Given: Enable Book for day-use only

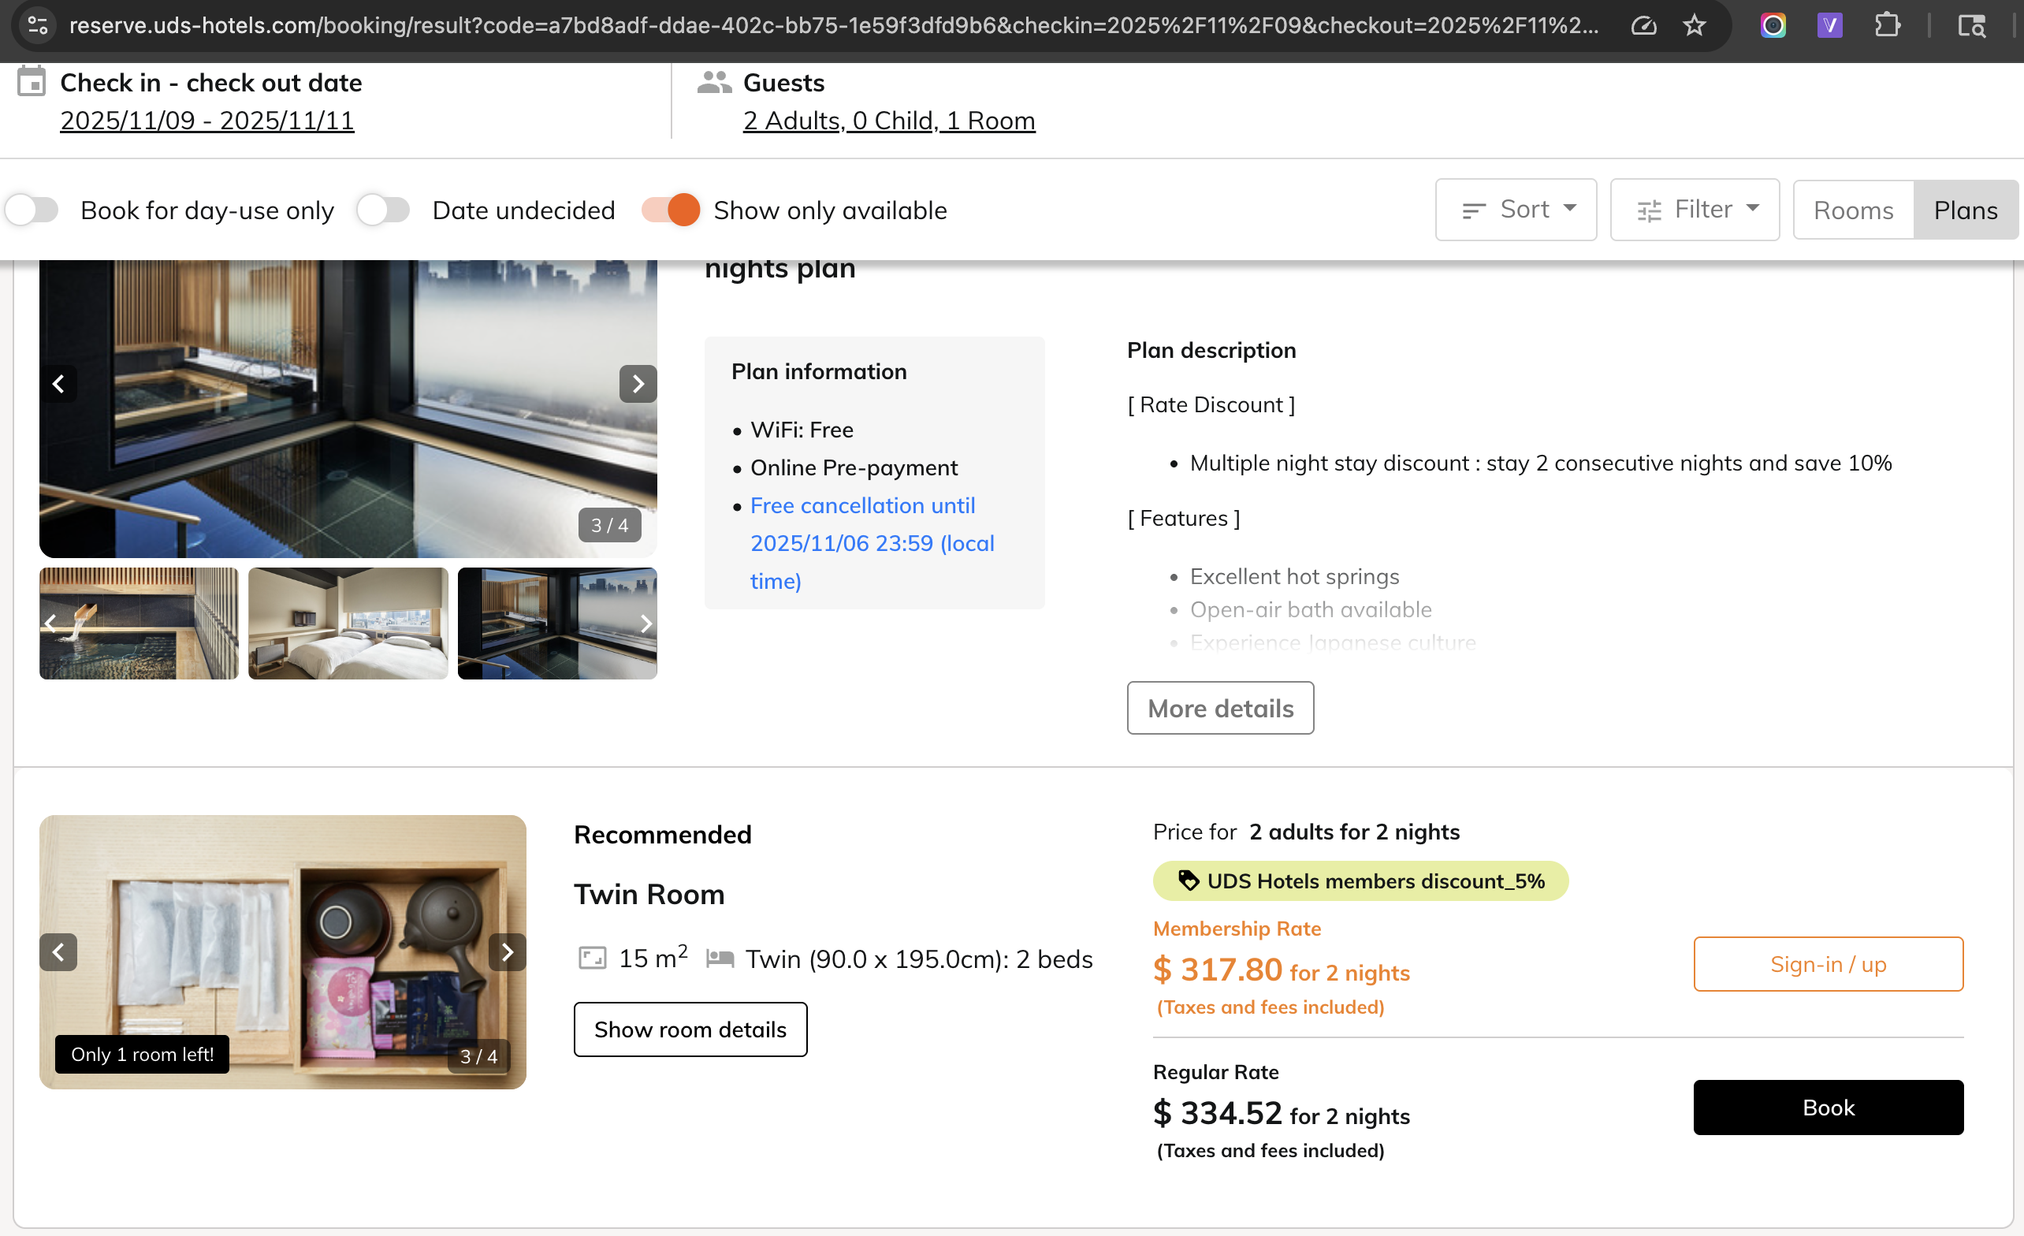Looking at the screenshot, I should 32,210.
